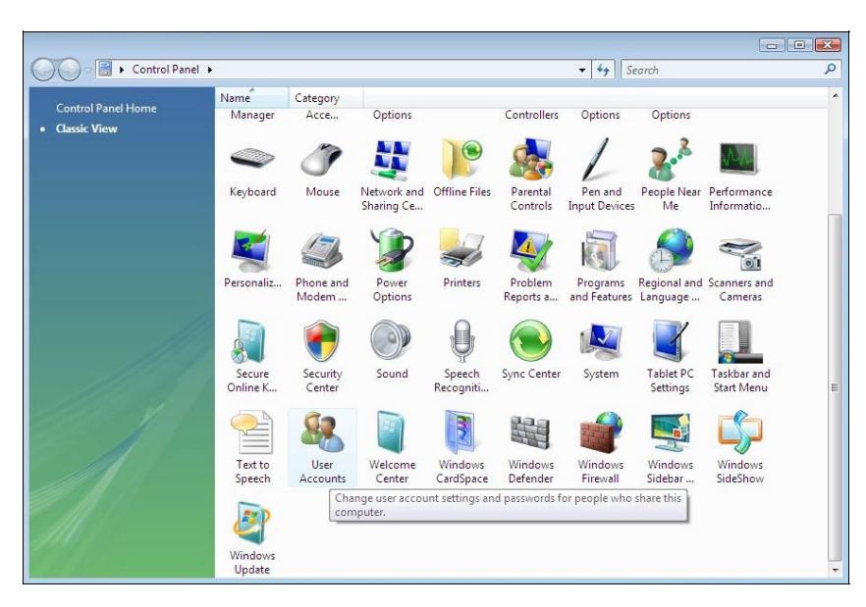866x607 pixels.
Task: Open Phone and Modem options
Action: click(322, 267)
